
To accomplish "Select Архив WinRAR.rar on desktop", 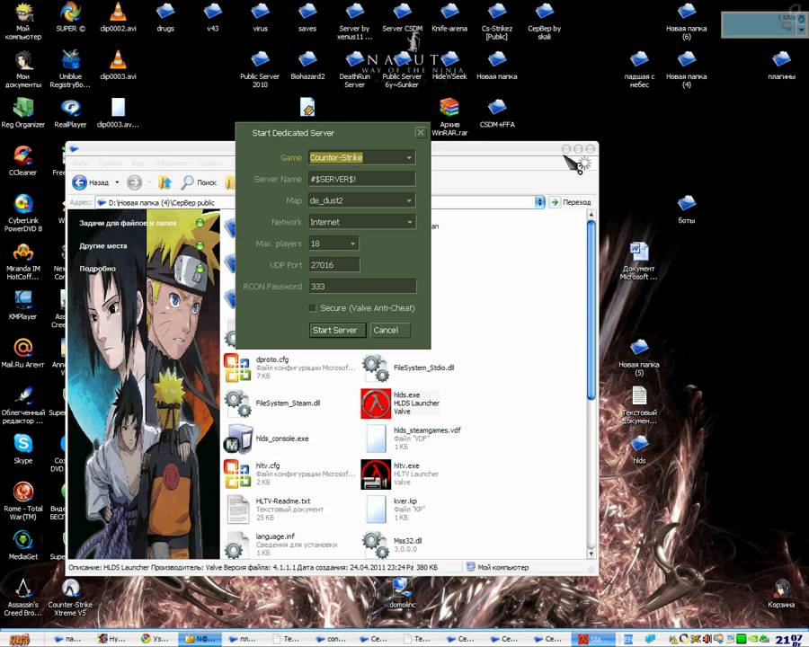I will 449,117.
